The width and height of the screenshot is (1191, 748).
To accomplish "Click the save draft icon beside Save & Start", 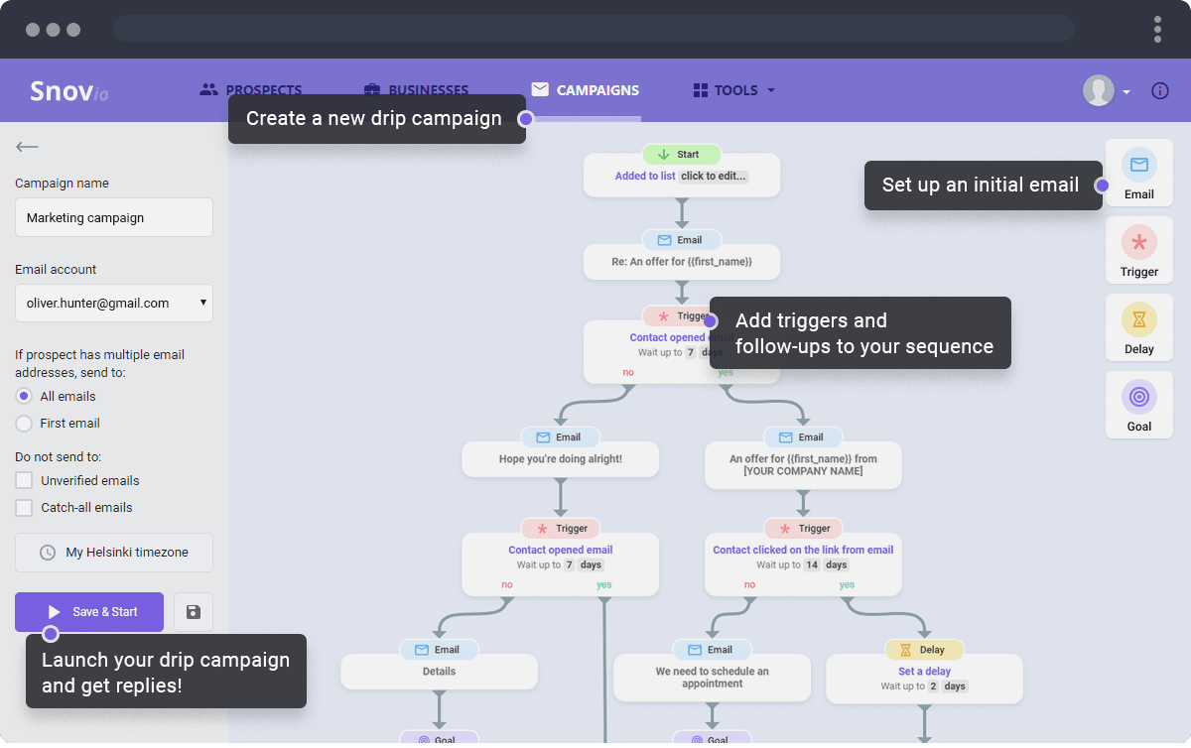I will pos(193,612).
